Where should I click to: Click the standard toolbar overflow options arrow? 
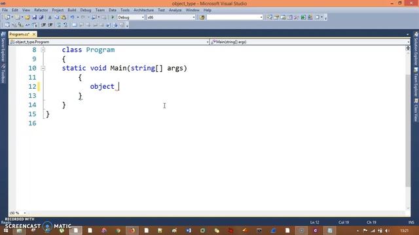[x=325, y=18]
